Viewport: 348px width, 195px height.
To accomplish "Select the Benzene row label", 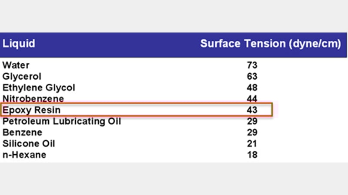I will 22,132.
